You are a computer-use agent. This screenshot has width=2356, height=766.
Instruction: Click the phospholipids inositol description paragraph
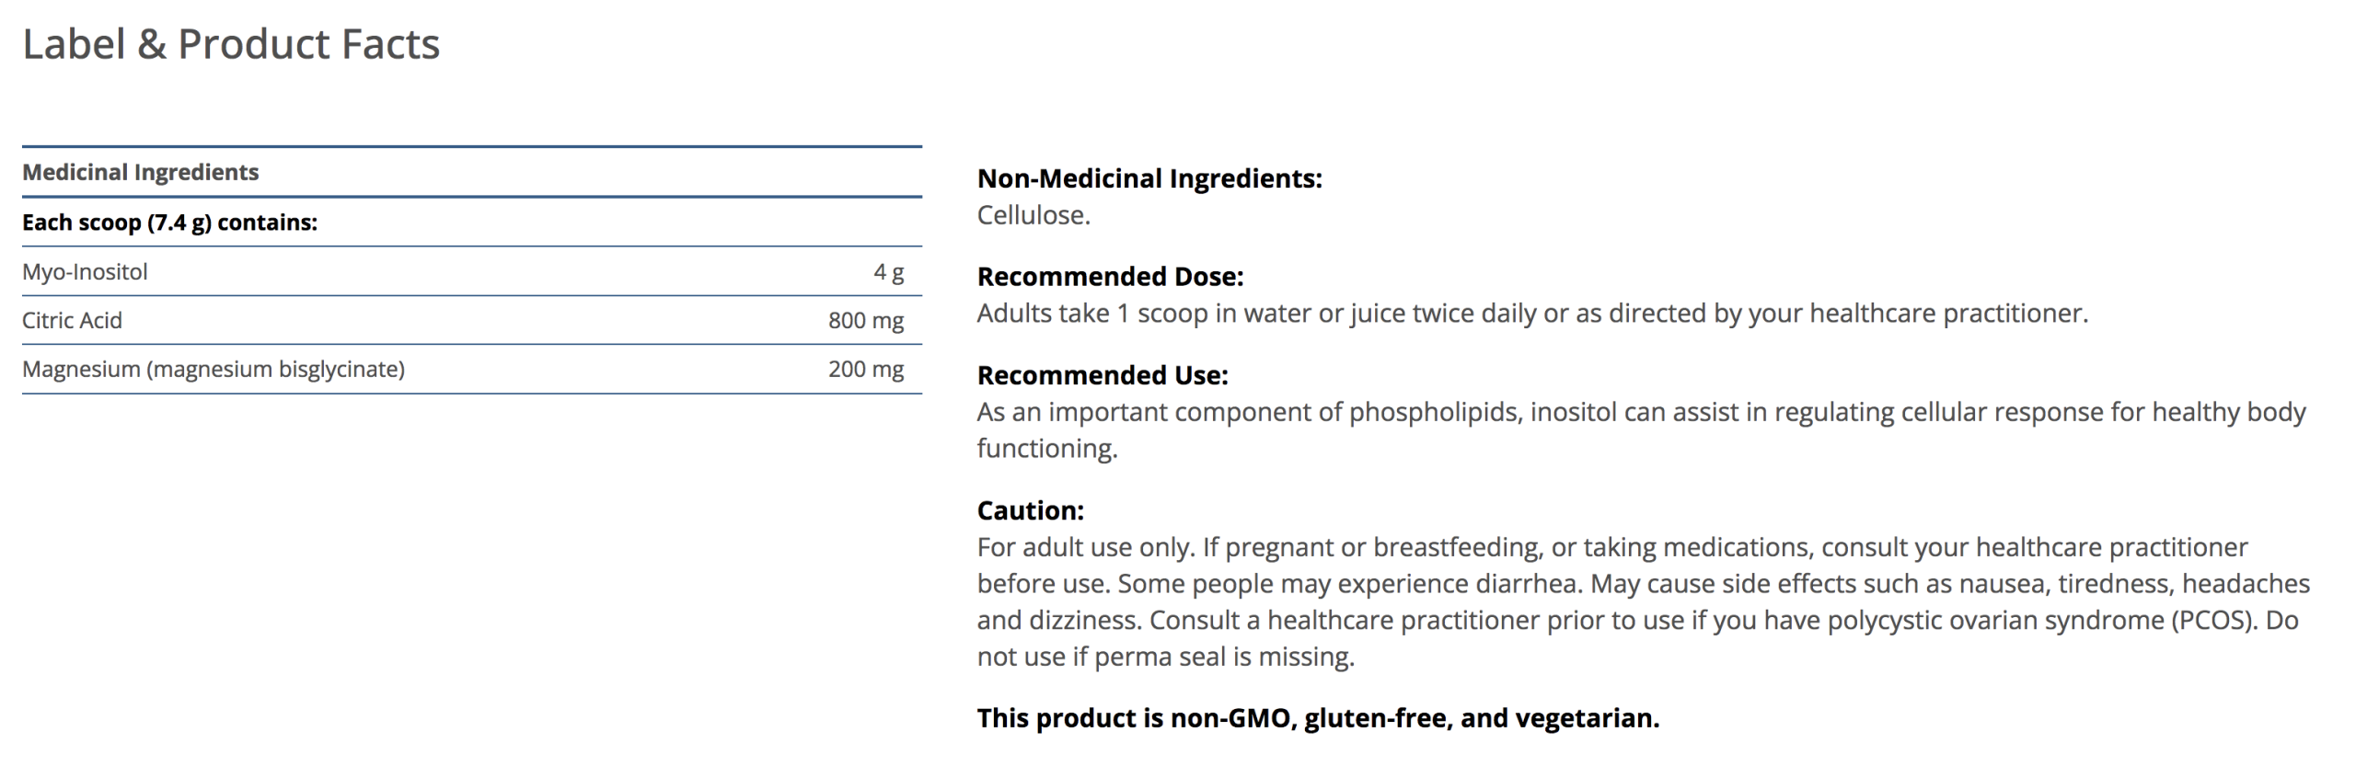pos(1640,413)
